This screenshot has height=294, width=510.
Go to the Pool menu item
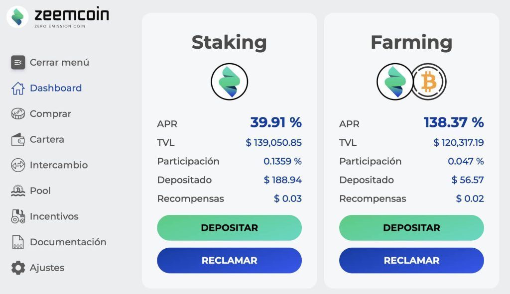click(x=31, y=191)
